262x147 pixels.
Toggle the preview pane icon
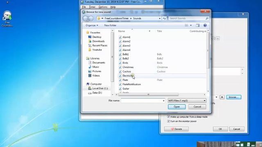pyautogui.click(x=198, y=25)
